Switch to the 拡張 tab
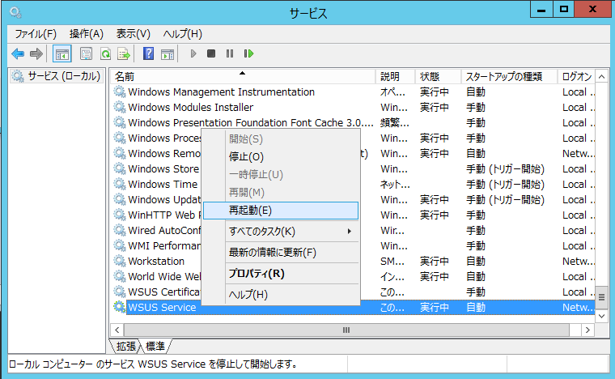The width and height of the screenshot is (615, 379). [x=127, y=347]
